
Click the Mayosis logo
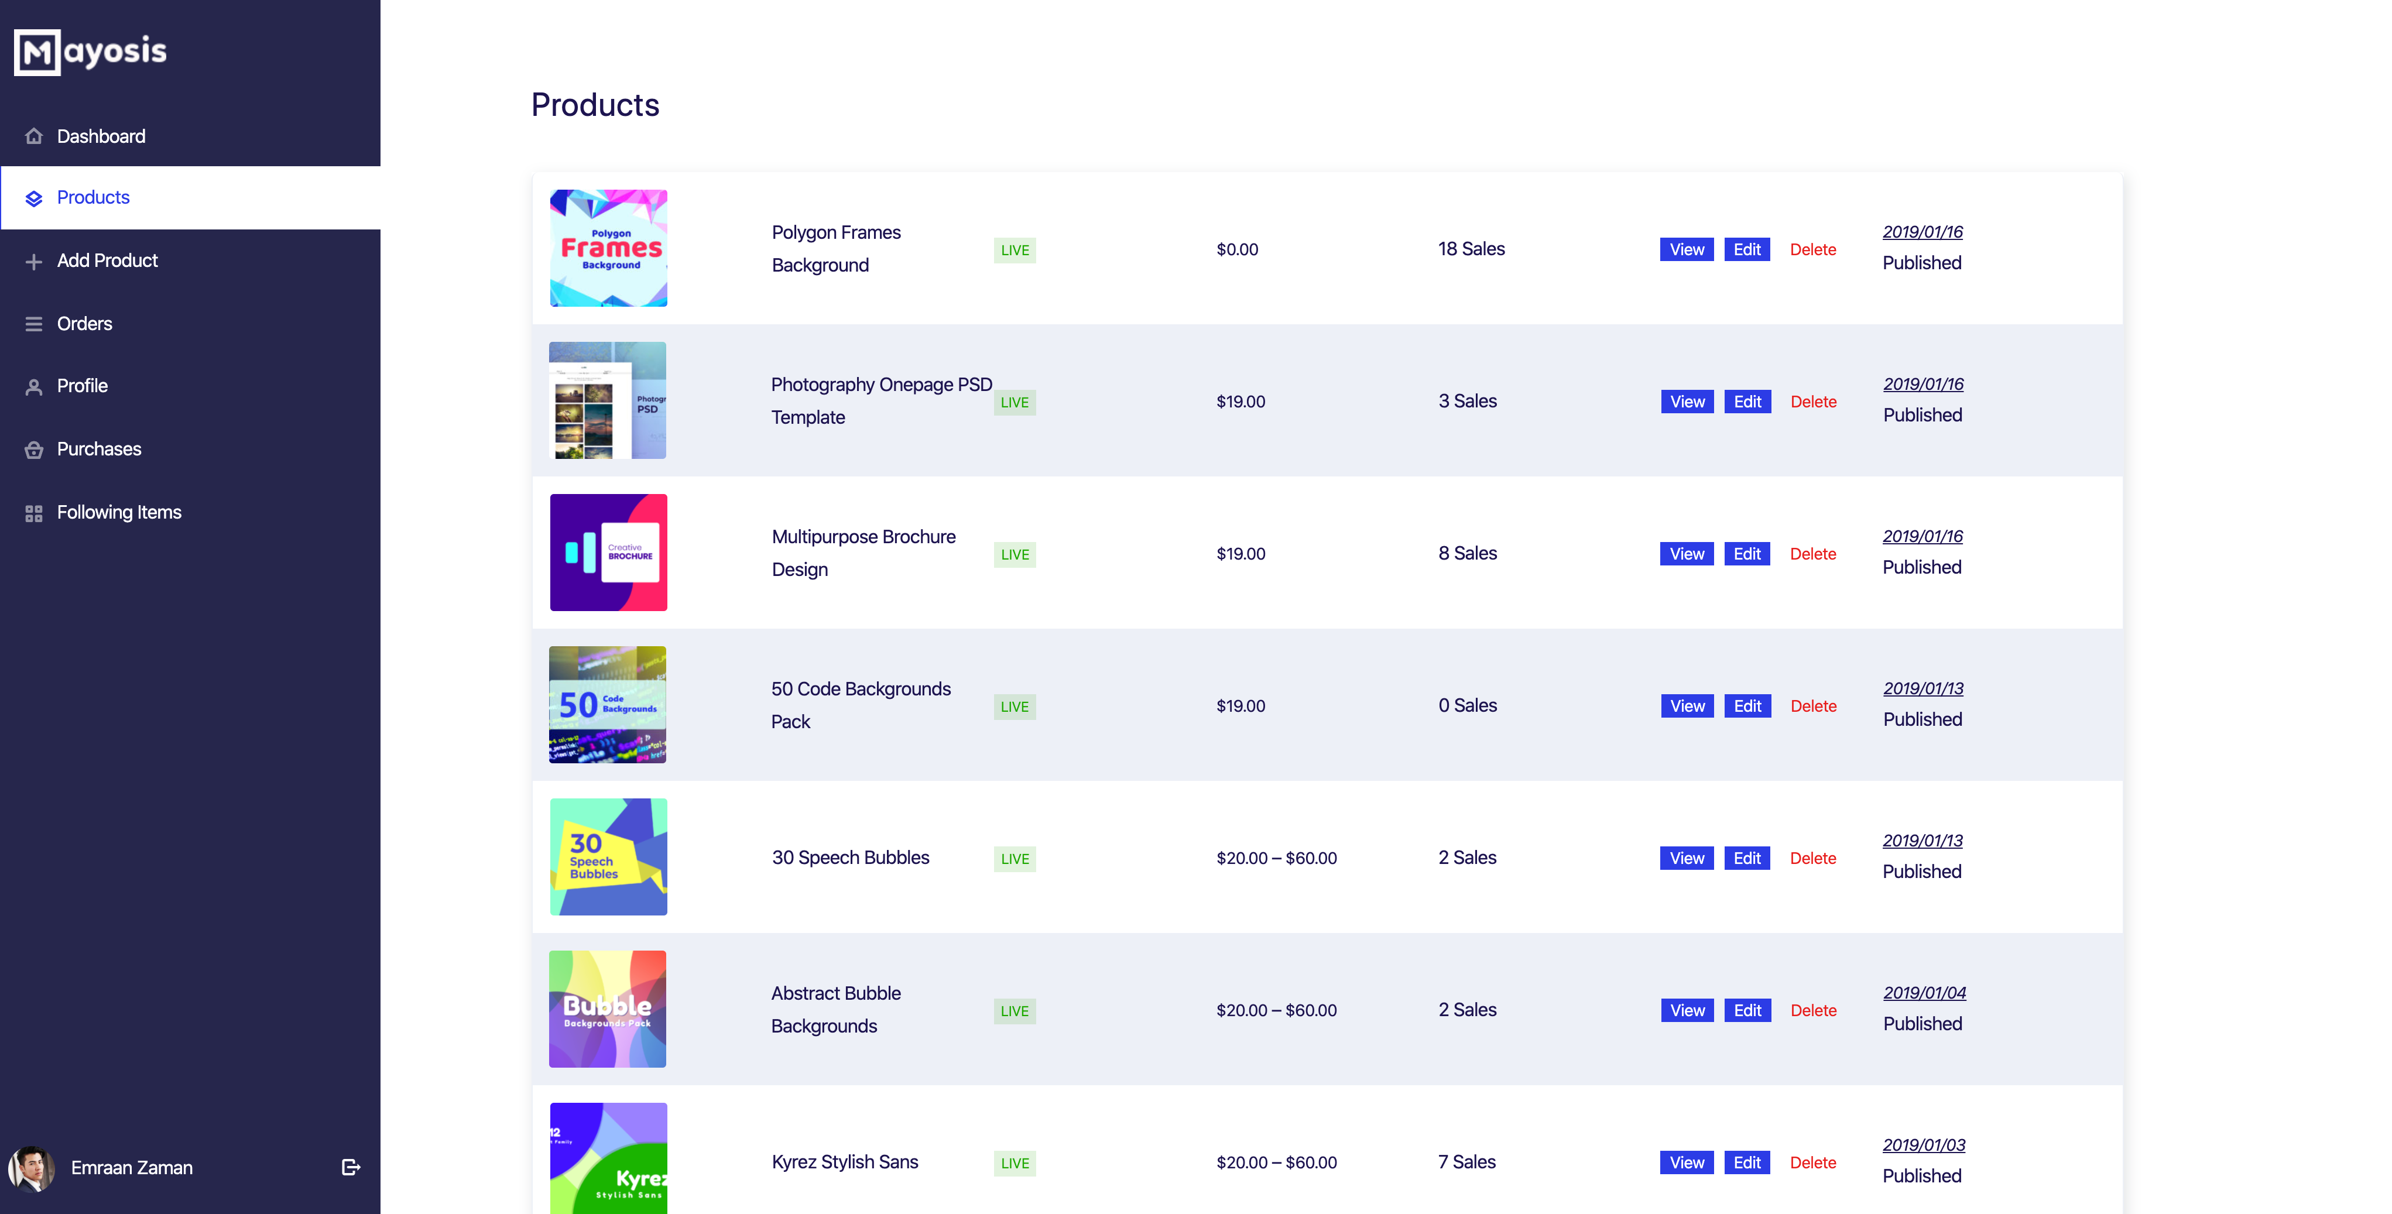pos(90,51)
